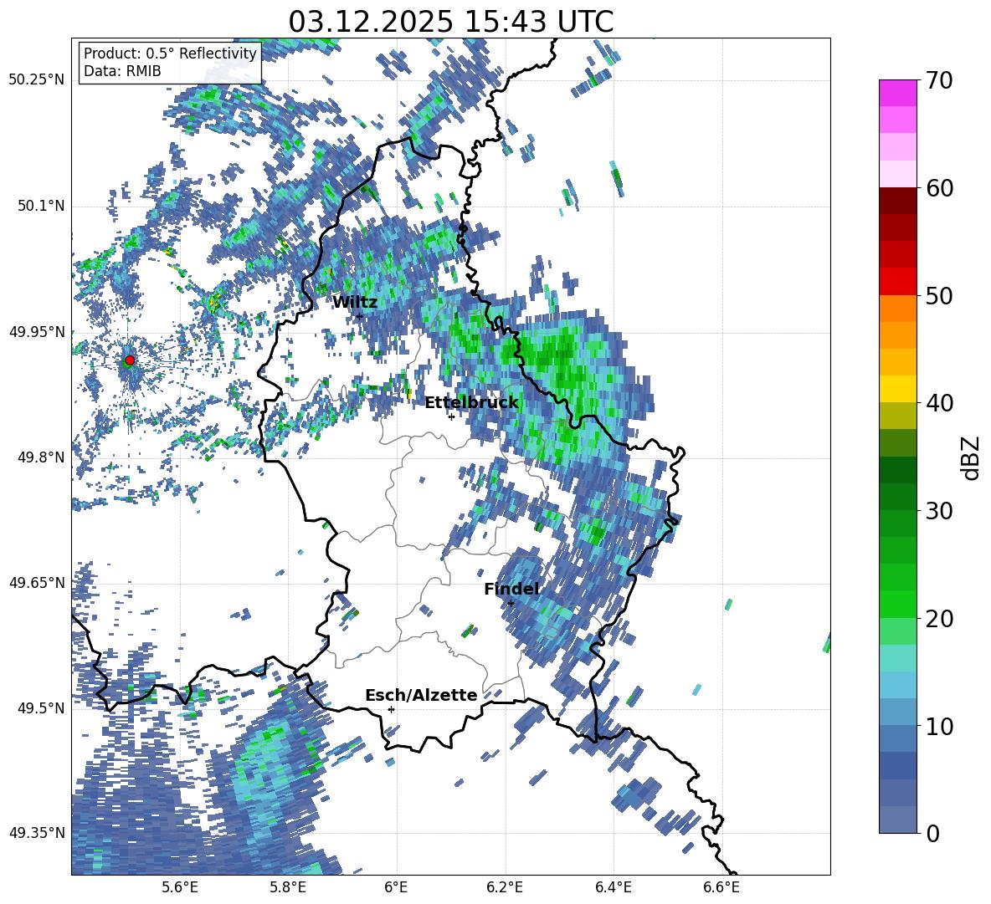
Task: Click the Esch/Alzette location cross marker
Action: (x=391, y=709)
